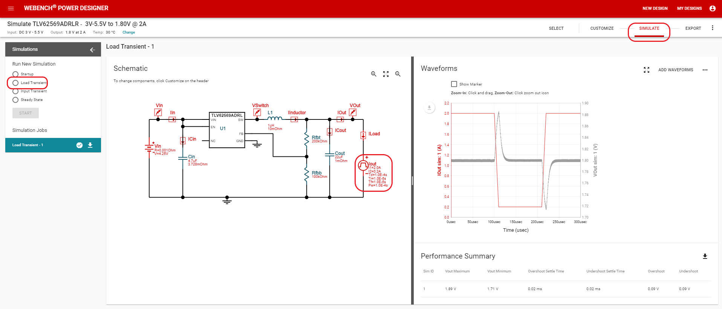Open the Load Transient - 1 simulation job
The height and width of the screenshot is (309, 722).
[53, 145]
